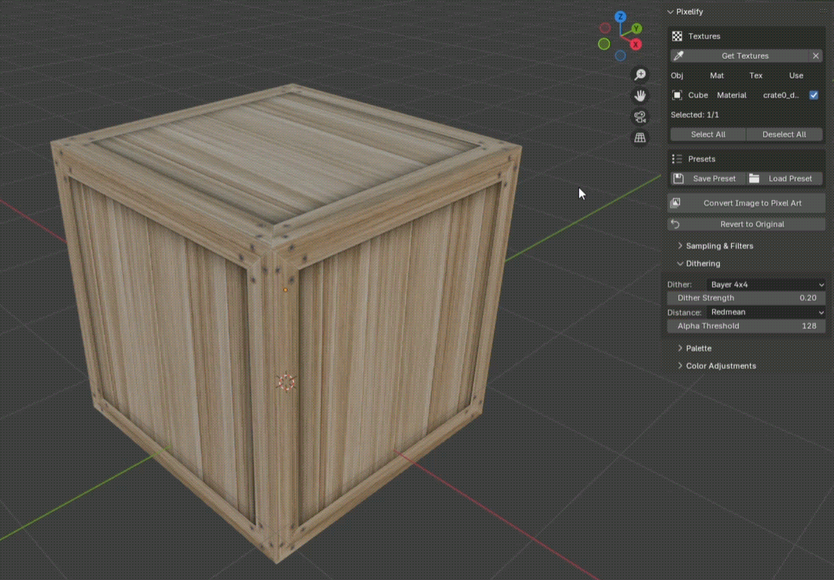Click the eyedropper icon beside Get Textures

(678, 56)
